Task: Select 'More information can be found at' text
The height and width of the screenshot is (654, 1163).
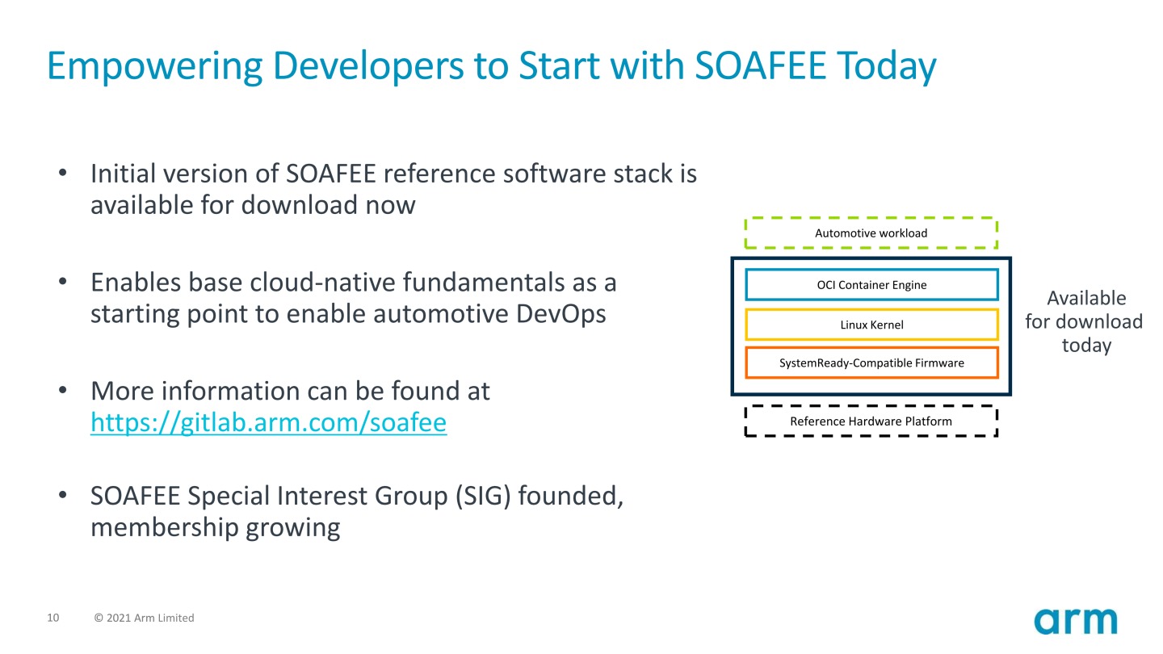Action: (x=290, y=391)
